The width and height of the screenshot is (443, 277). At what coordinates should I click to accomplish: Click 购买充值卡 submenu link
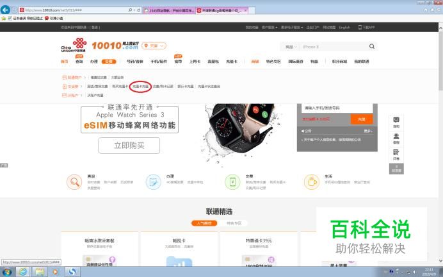[x=120, y=87]
